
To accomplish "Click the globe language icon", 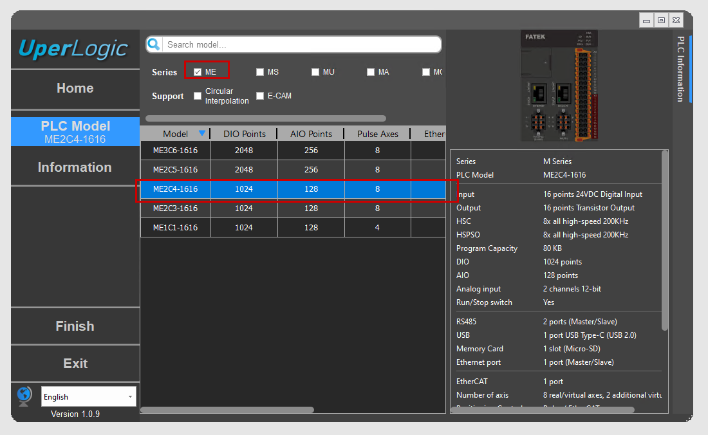I will pos(24,396).
